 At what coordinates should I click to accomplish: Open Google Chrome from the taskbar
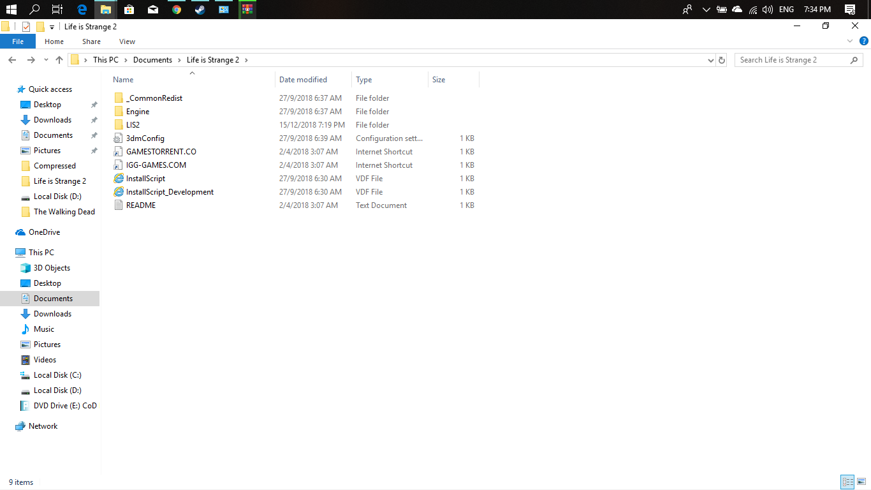(177, 10)
